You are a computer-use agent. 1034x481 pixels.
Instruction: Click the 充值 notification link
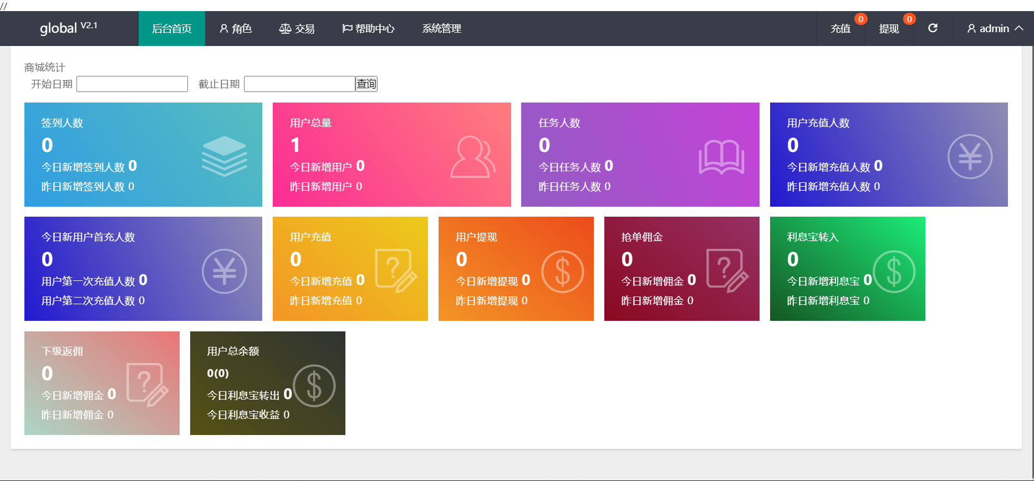click(841, 28)
